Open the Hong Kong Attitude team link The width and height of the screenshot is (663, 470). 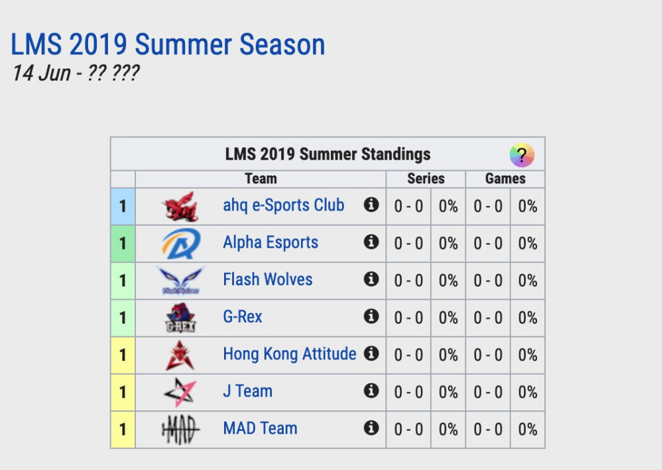[x=289, y=354]
